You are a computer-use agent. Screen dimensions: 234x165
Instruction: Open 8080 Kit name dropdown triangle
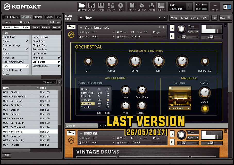click(81, 133)
